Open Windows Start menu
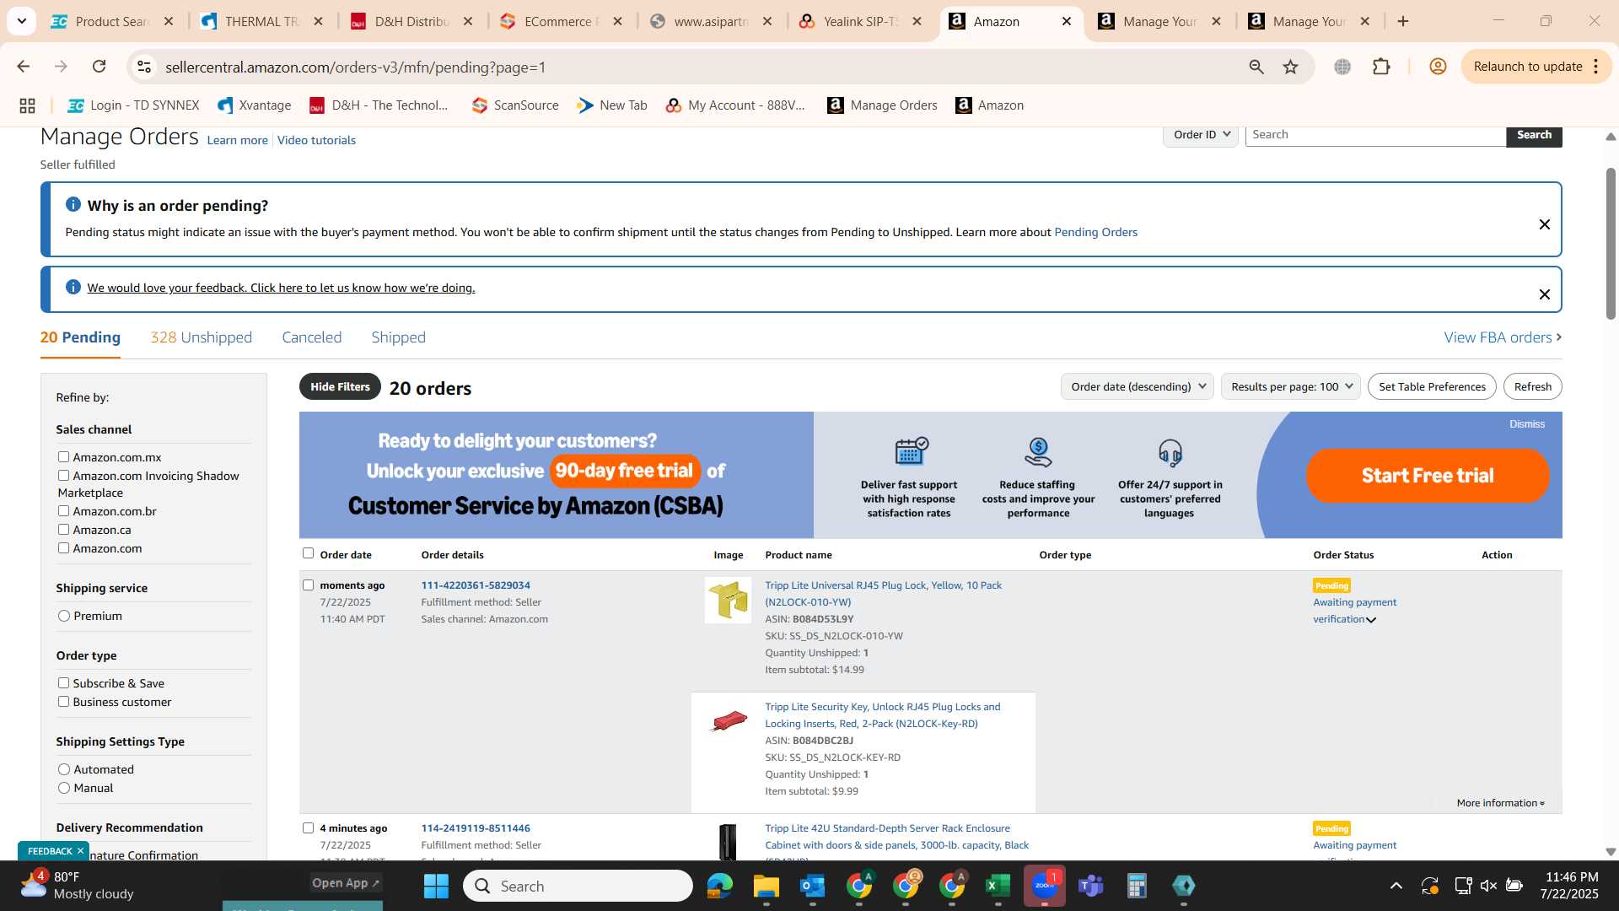 pos(436,886)
